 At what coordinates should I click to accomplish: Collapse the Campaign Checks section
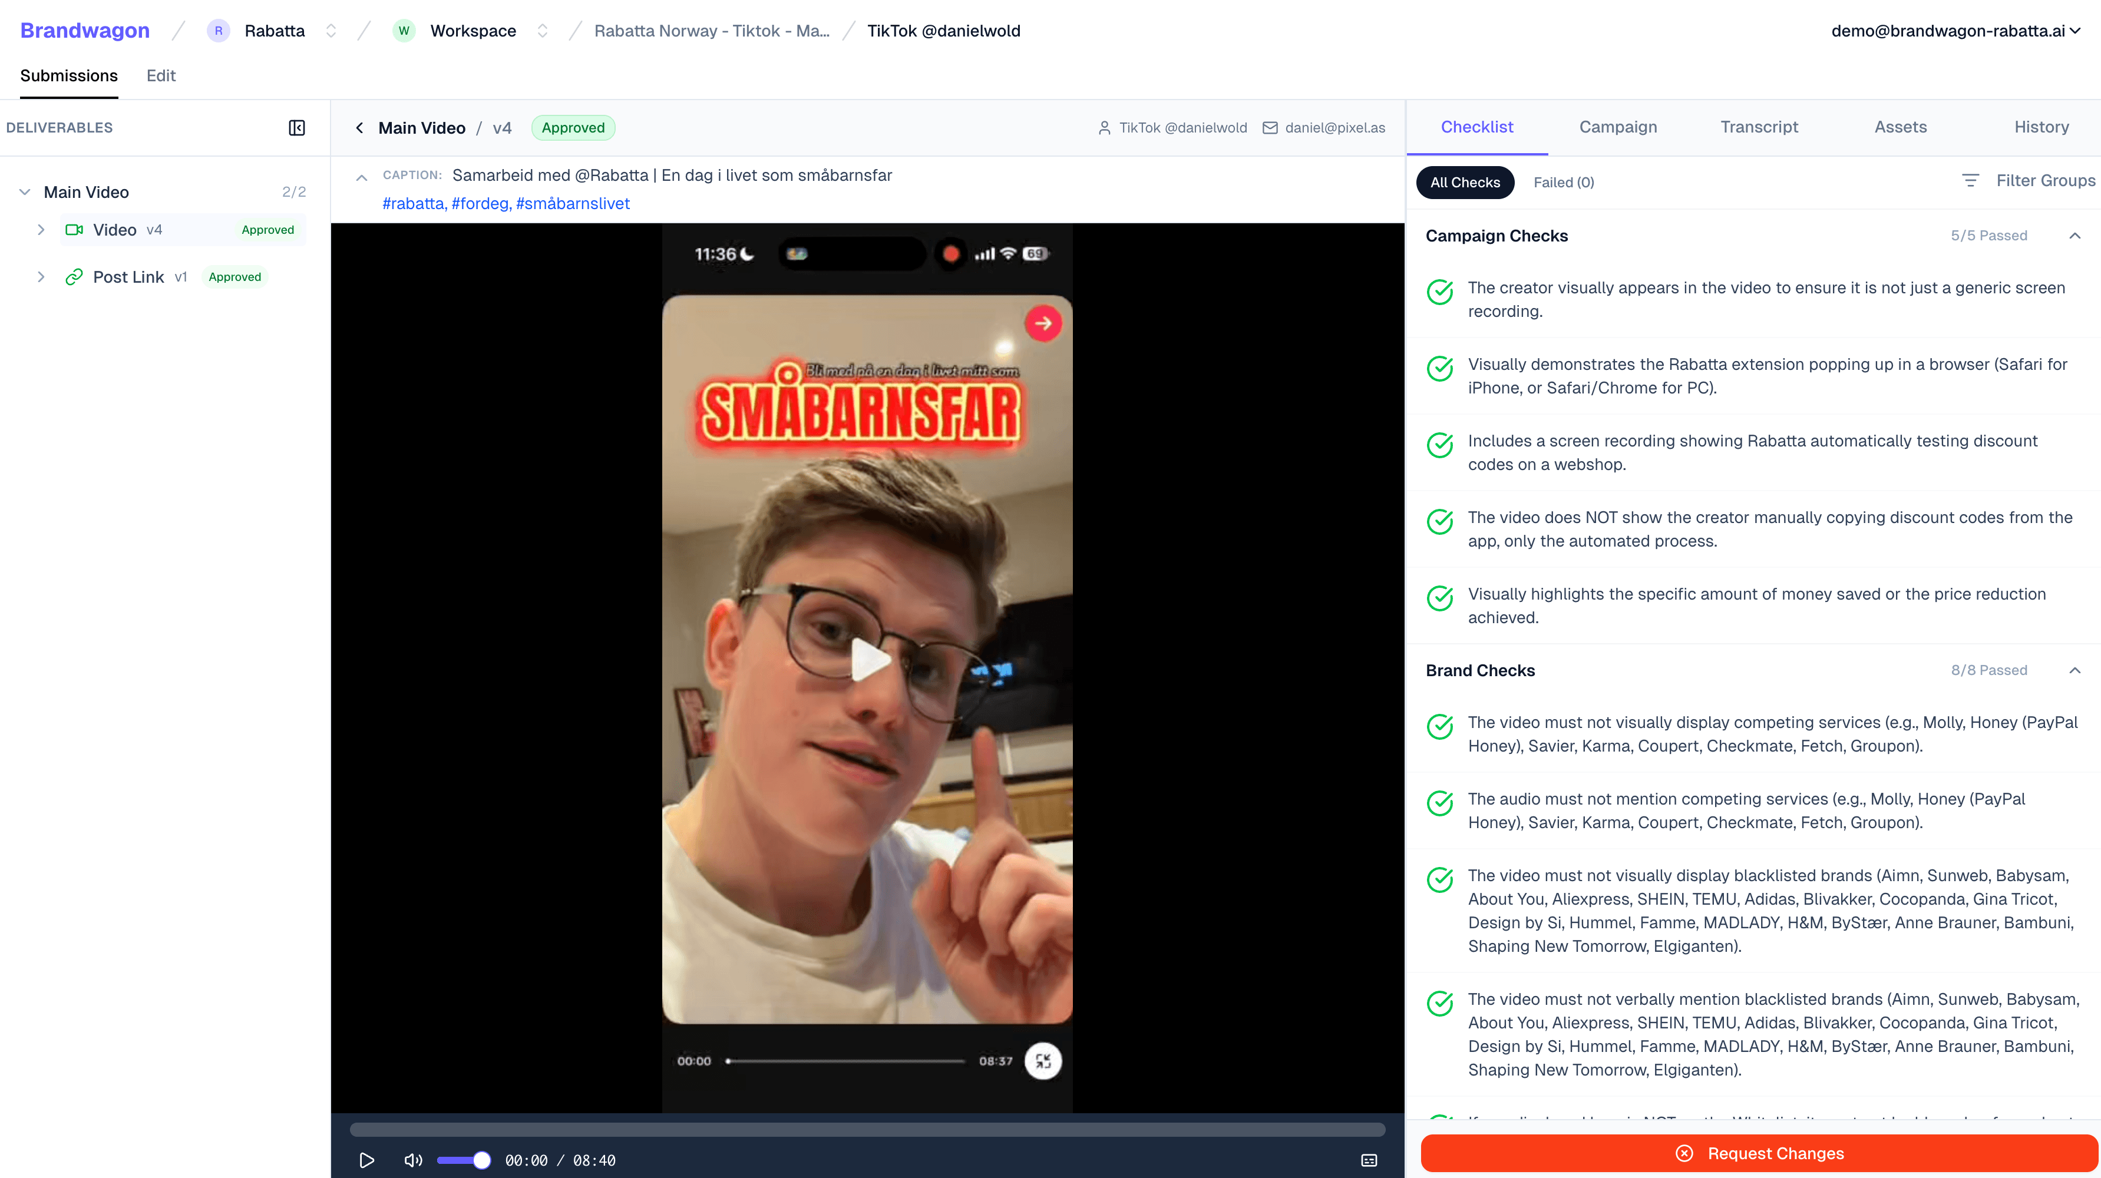pos(2075,236)
